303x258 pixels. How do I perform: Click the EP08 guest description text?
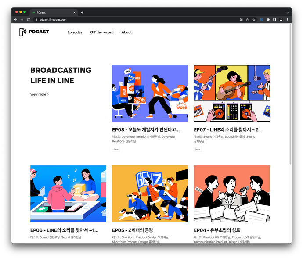click(x=144, y=139)
